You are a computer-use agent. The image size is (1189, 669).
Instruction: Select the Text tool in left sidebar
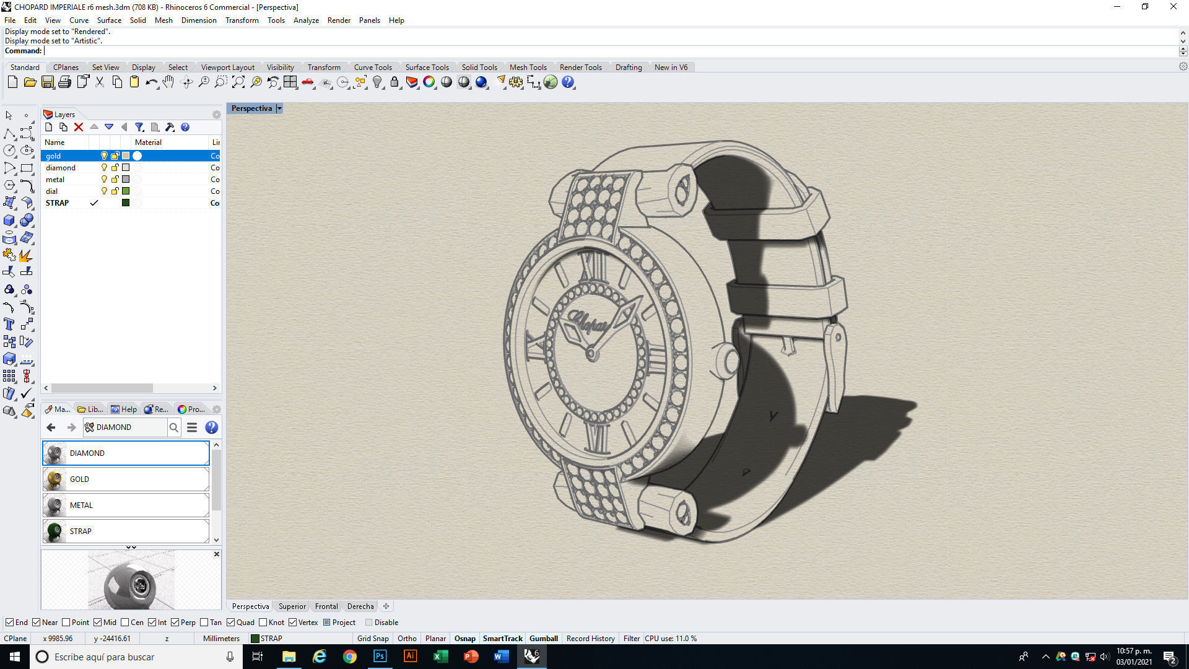(9, 324)
